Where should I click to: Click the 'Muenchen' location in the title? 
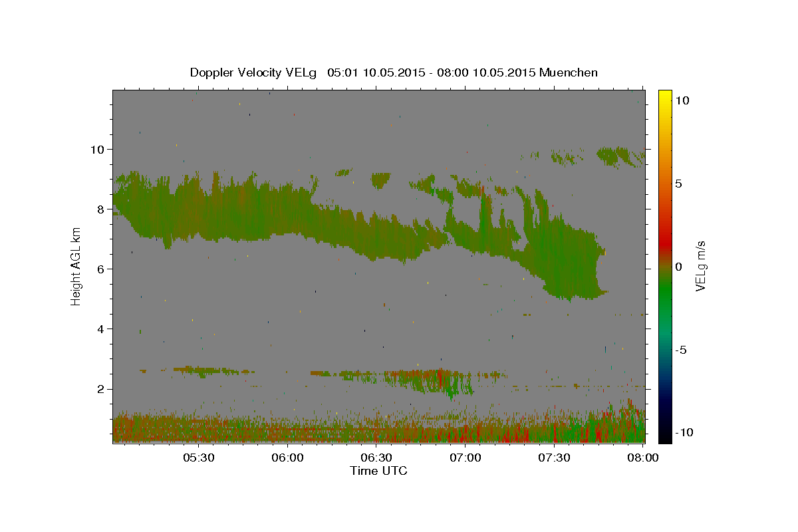pos(569,72)
